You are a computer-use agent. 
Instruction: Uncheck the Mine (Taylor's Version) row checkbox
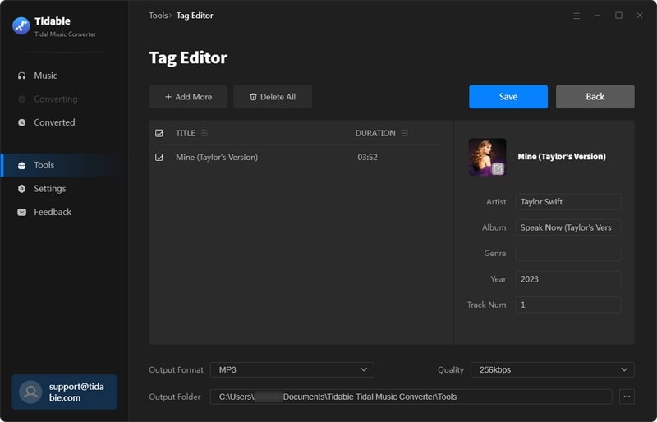pos(159,157)
